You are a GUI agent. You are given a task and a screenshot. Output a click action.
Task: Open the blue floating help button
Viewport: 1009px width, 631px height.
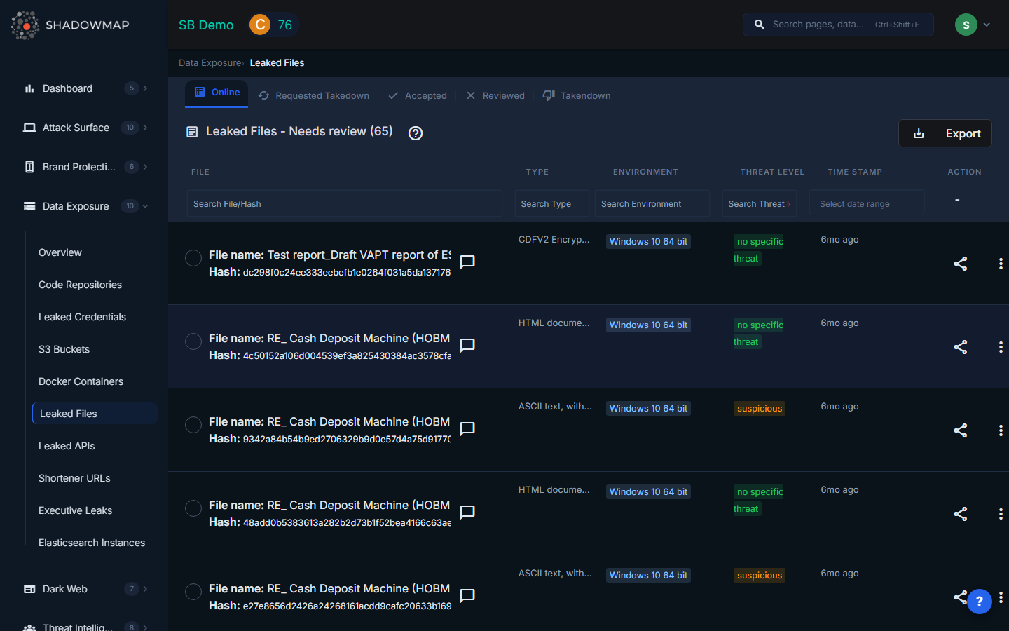(x=979, y=601)
